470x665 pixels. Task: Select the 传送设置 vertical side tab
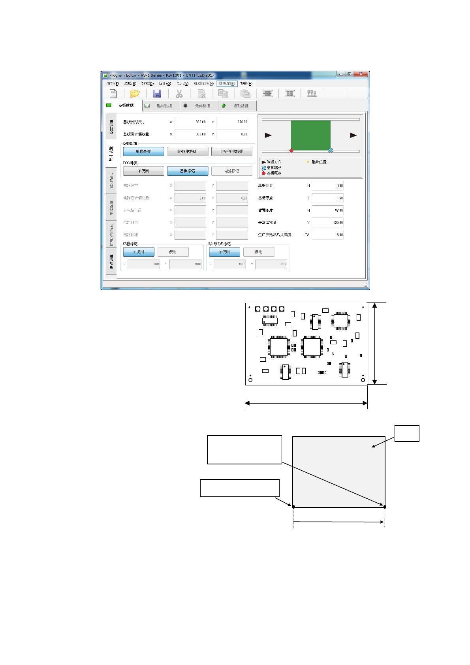coord(111,261)
